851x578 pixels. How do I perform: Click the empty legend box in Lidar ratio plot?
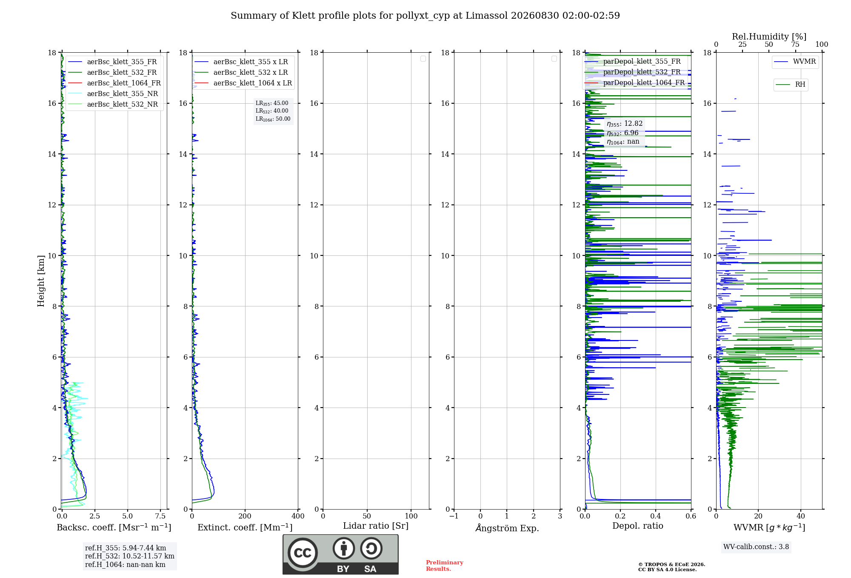point(423,59)
